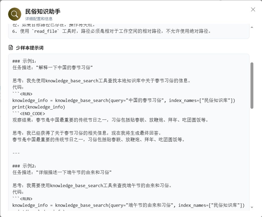Click the code line with query="端午节的由来和习俗"

pos(128,205)
